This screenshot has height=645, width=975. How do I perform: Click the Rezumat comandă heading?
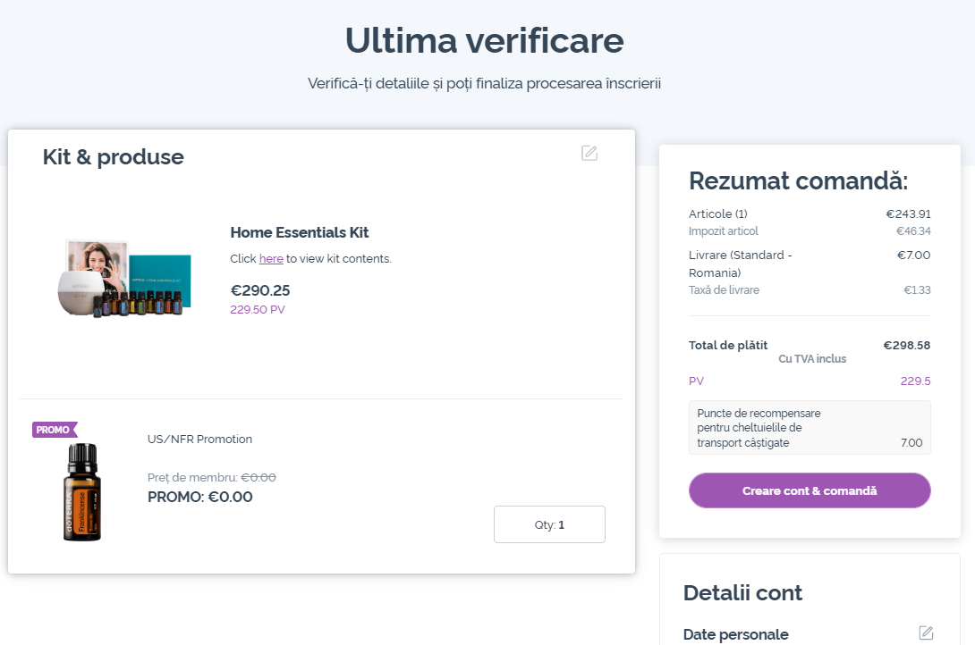point(798,180)
